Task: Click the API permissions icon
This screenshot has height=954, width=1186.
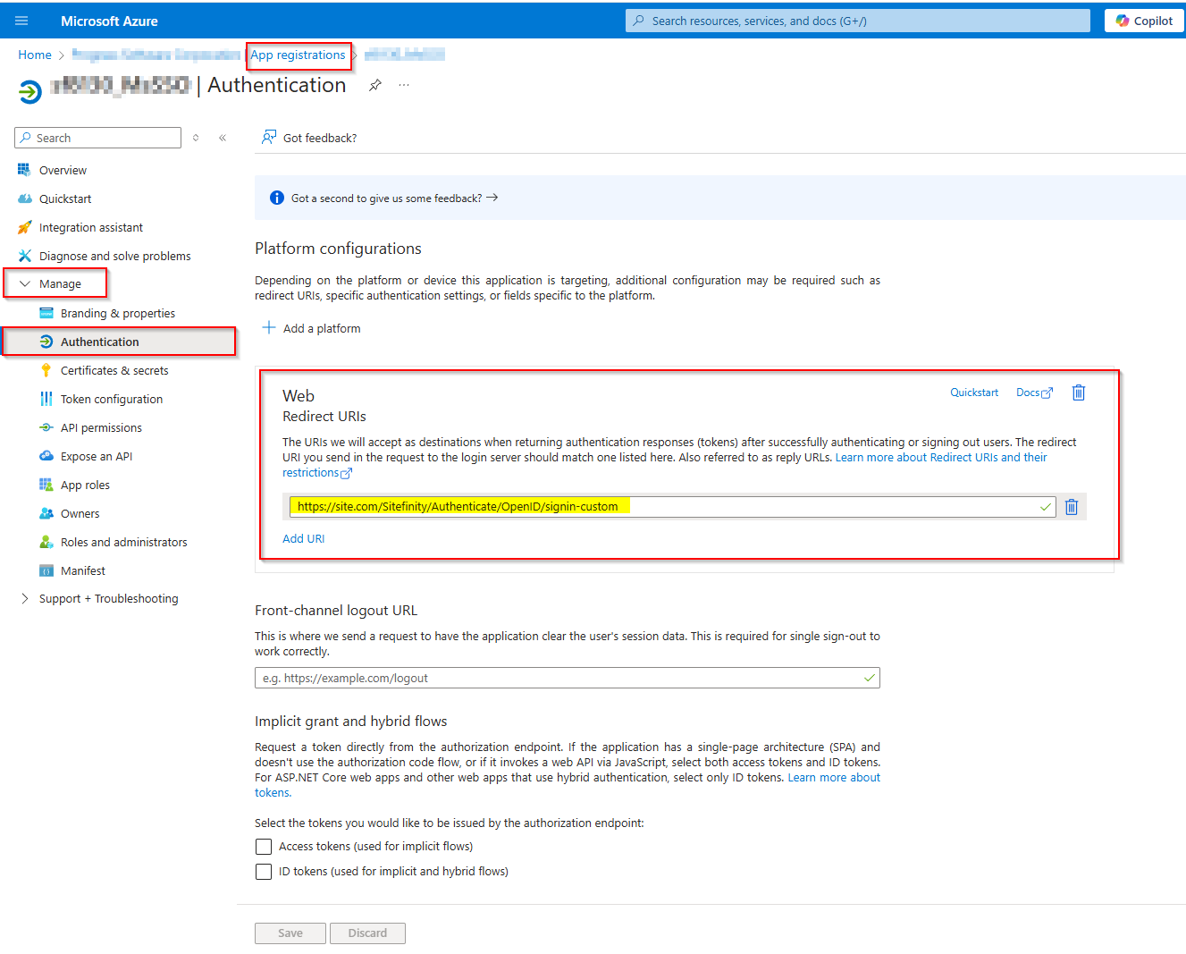Action: (x=46, y=427)
